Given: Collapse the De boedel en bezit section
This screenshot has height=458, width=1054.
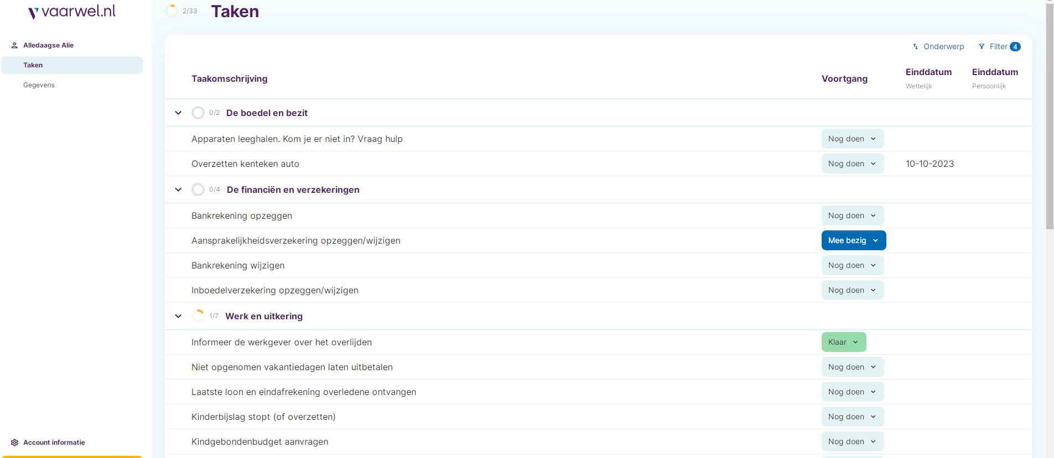Looking at the screenshot, I should coord(178,113).
